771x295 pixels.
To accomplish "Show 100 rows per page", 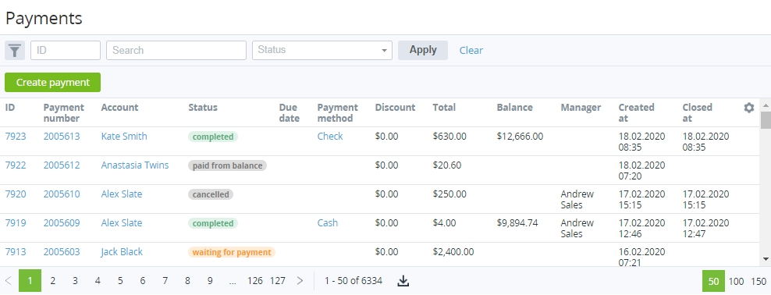I will point(736,281).
